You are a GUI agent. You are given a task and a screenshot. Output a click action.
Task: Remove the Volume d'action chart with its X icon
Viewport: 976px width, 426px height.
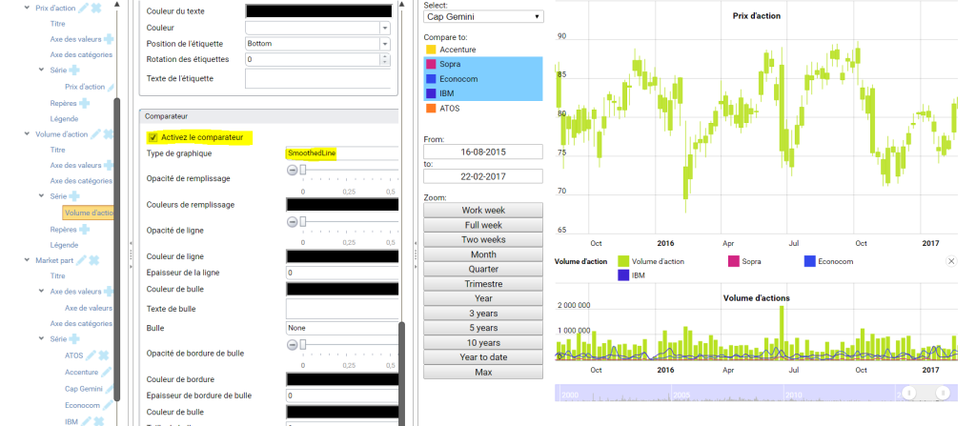click(108, 134)
